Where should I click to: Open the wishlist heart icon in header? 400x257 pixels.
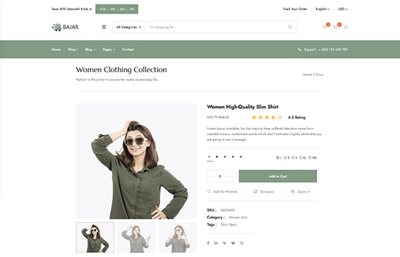(324, 27)
